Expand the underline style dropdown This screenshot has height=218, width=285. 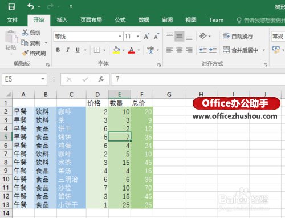[85, 50]
